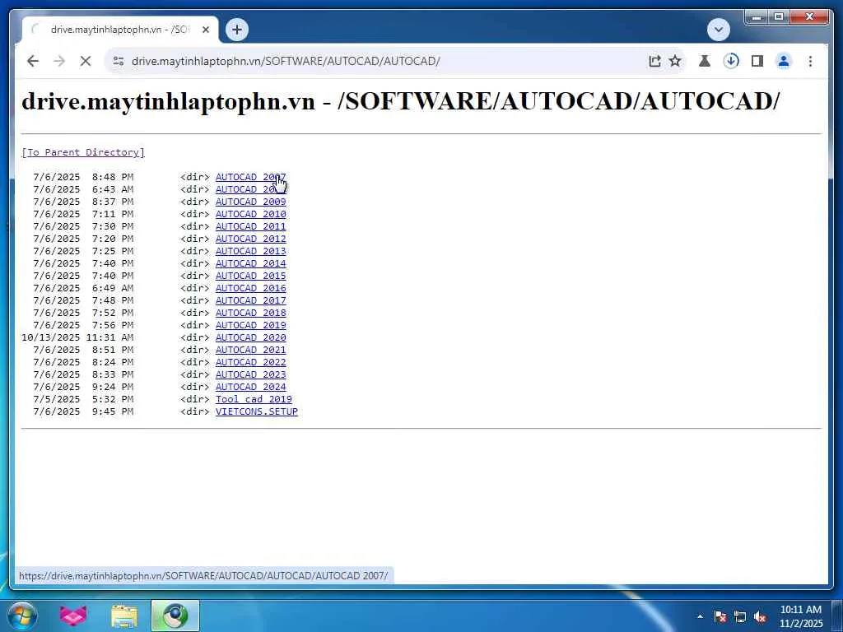Open the AUTOCAD 2021 folder
The height and width of the screenshot is (632, 843).
250,350
